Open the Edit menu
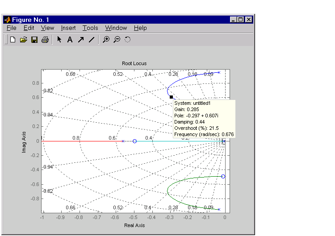 point(29,28)
